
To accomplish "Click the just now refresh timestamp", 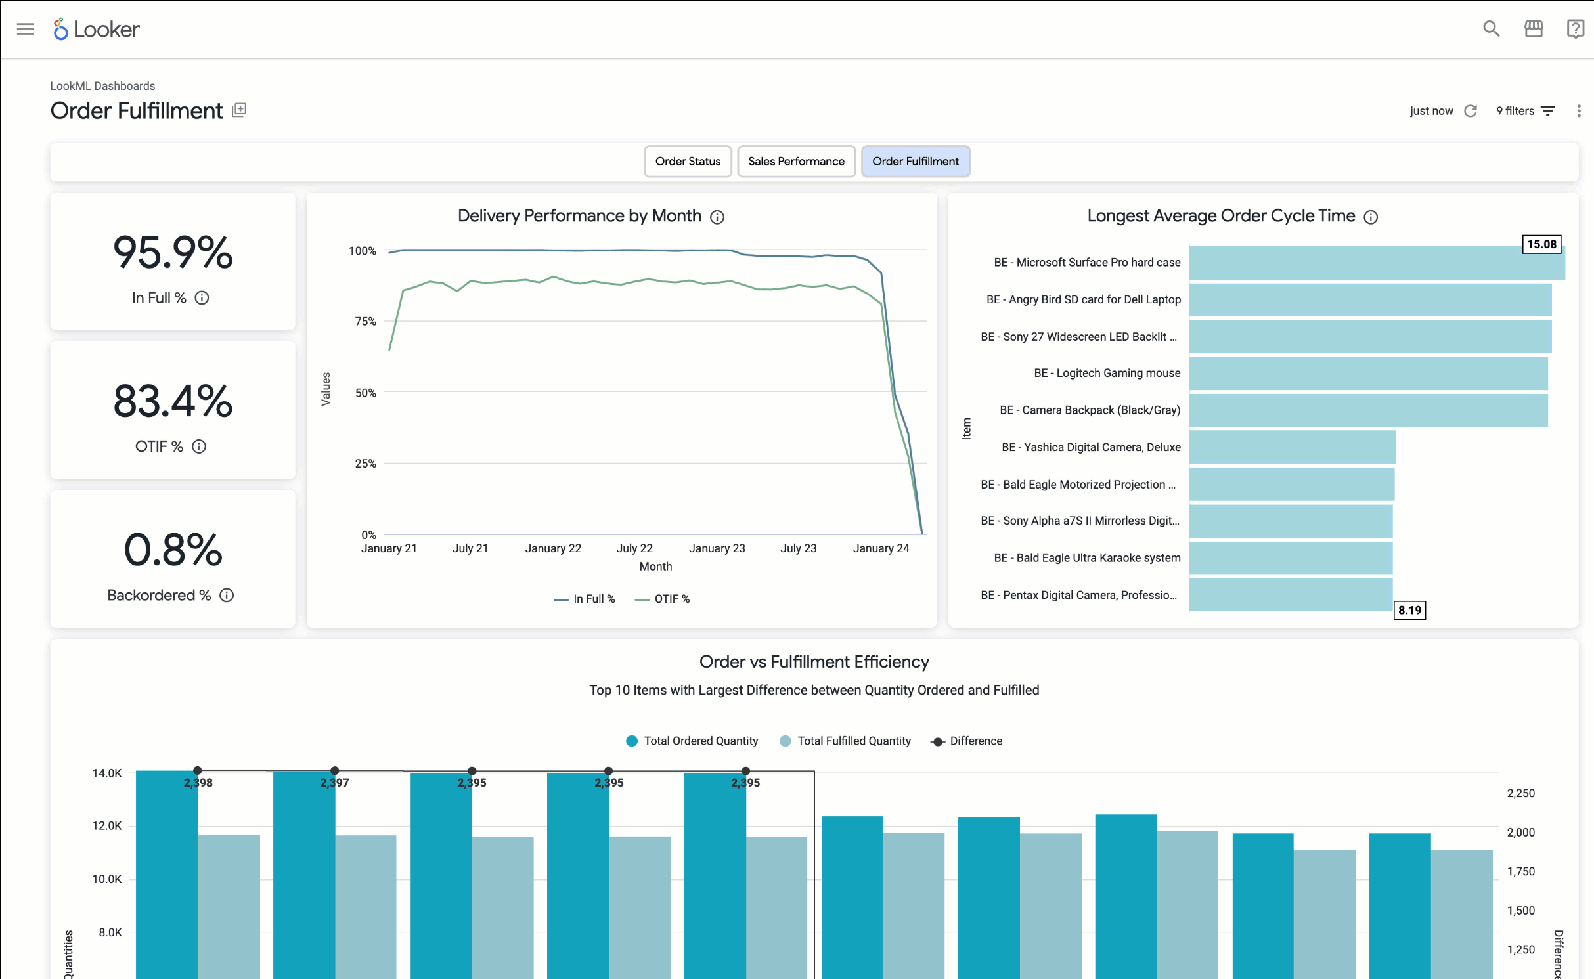I will [x=1431, y=111].
